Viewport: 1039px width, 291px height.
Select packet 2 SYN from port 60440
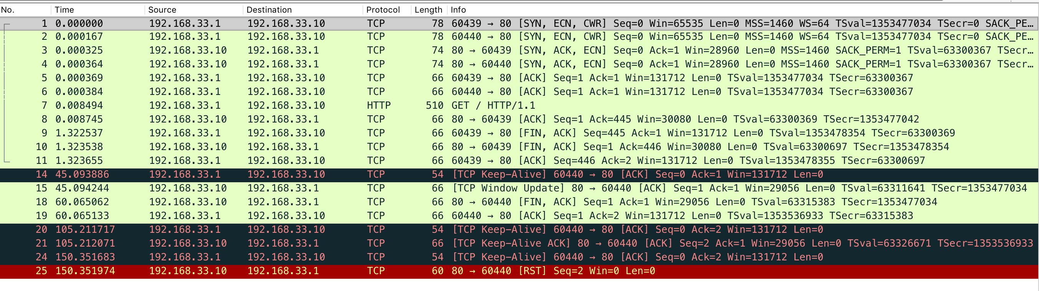(519, 37)
